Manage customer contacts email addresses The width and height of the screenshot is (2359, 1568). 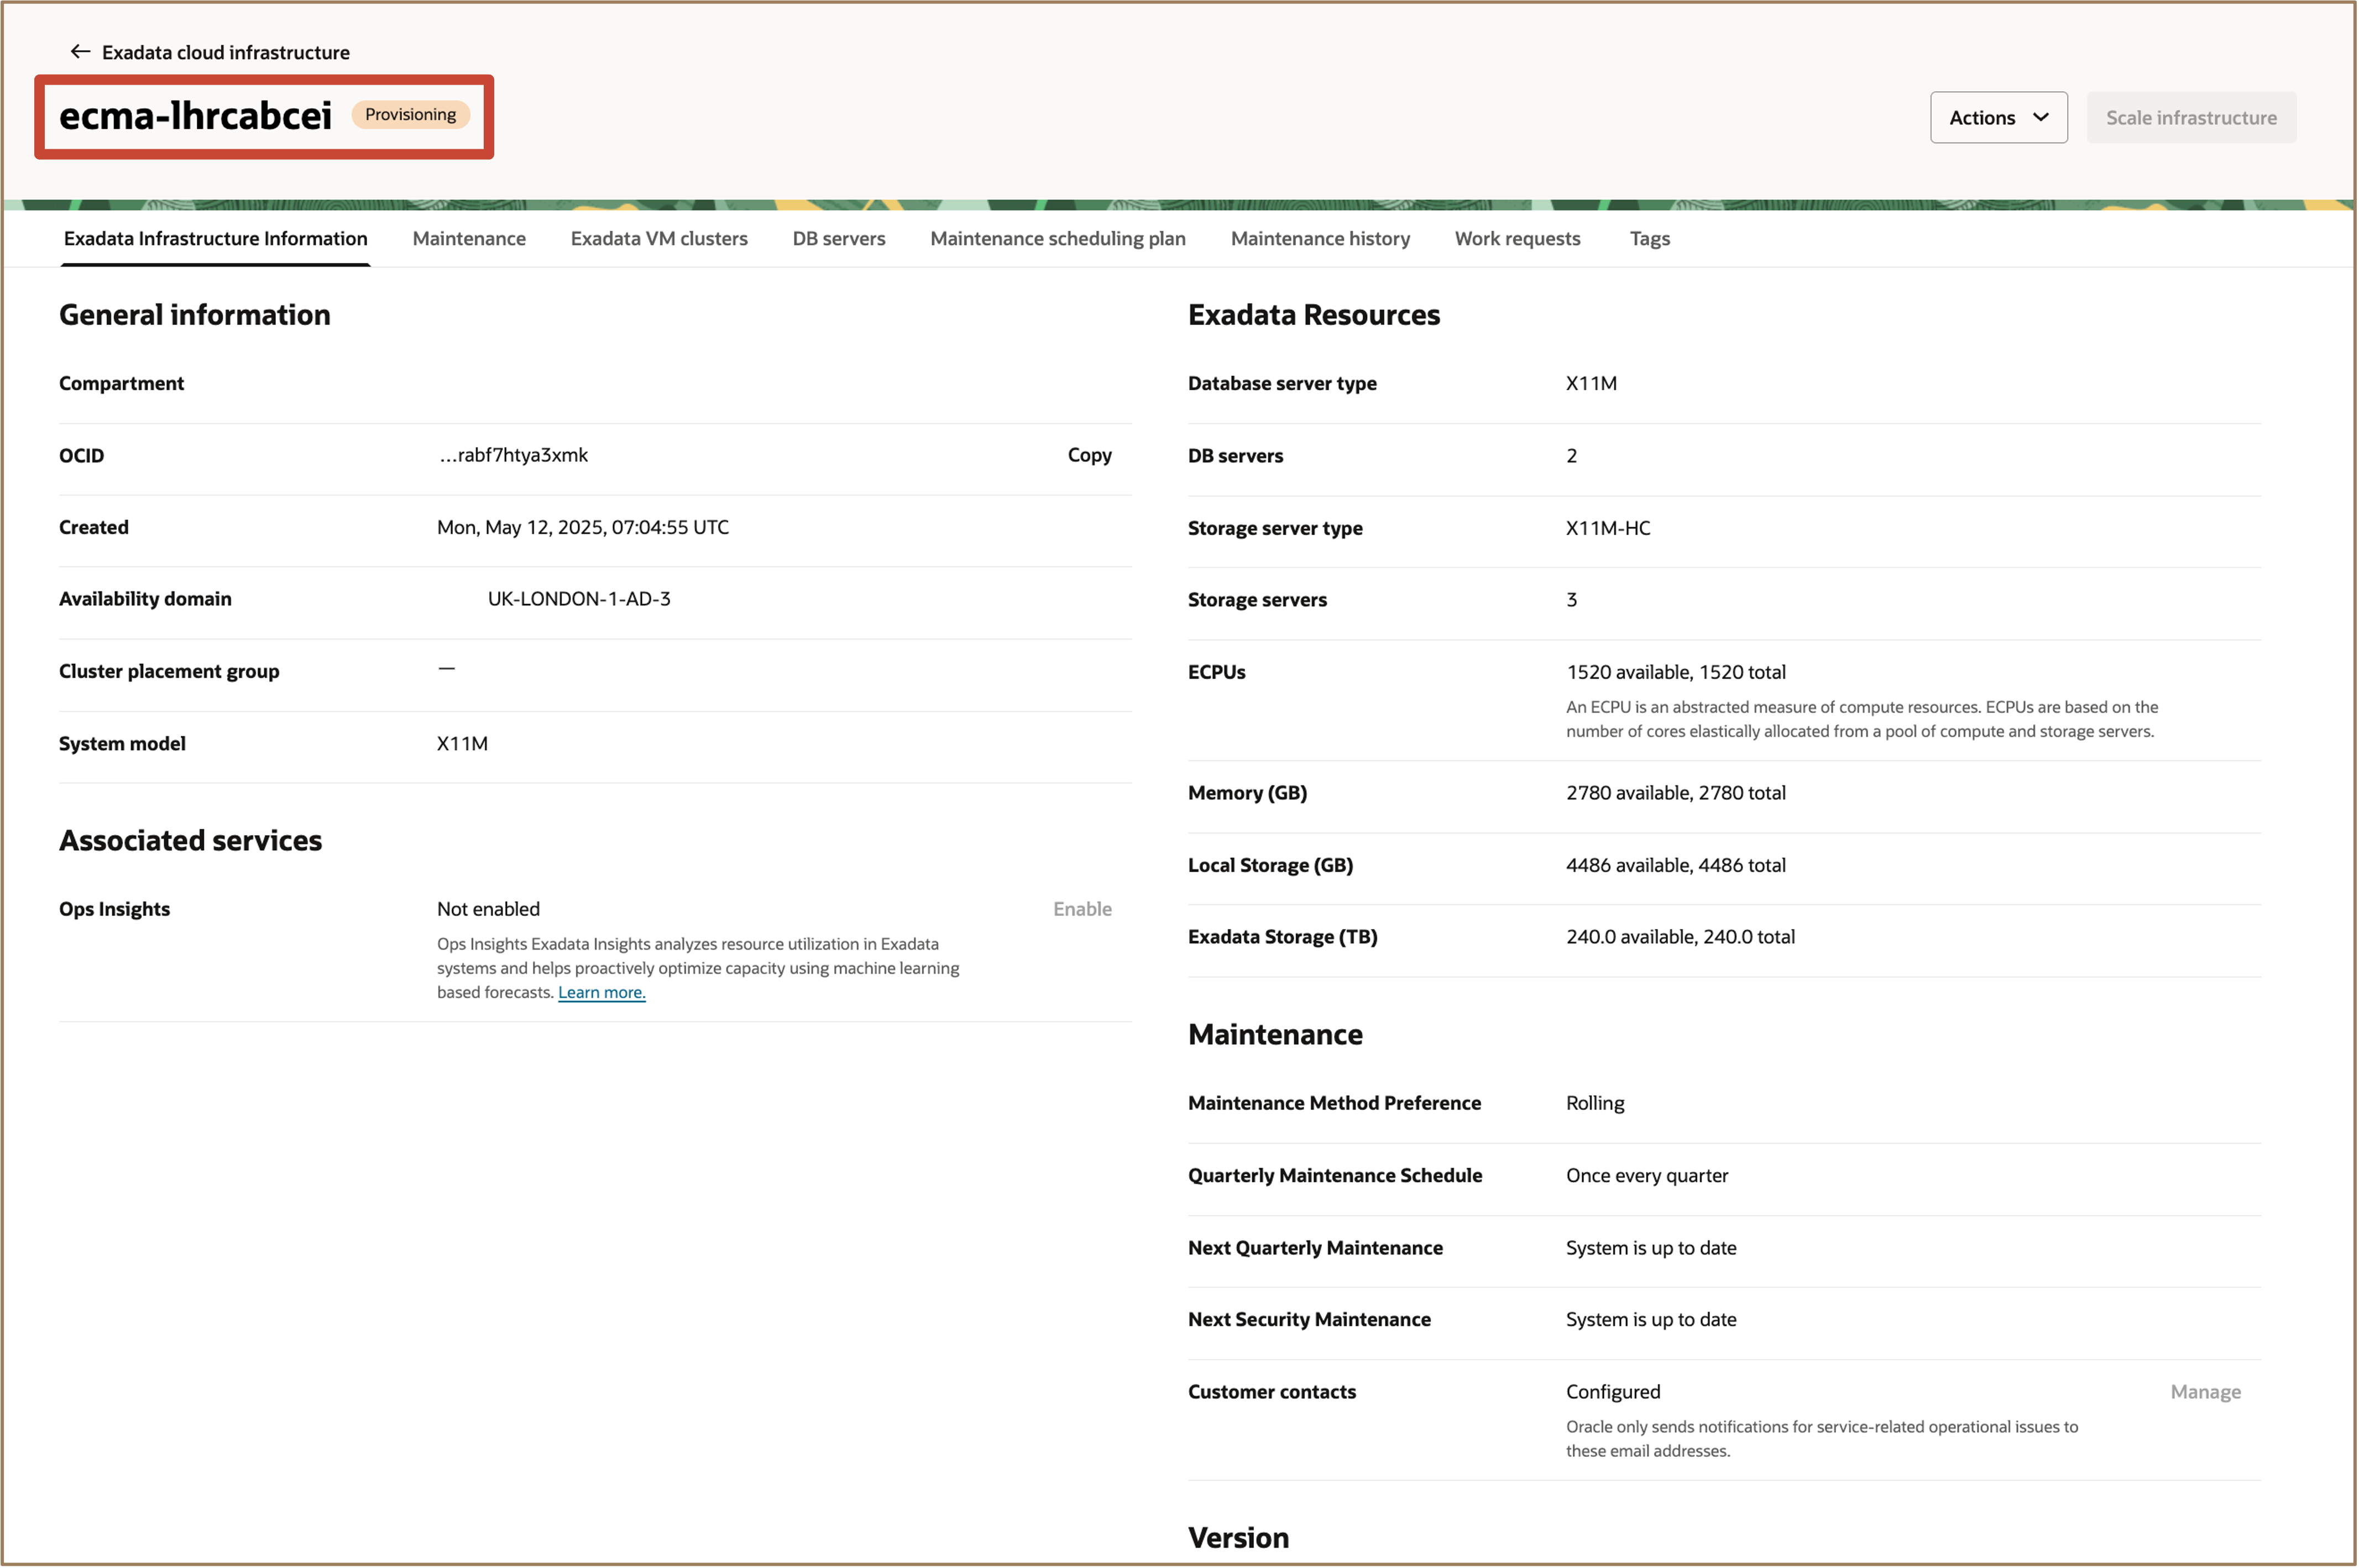click(x=2206, y=1391)
